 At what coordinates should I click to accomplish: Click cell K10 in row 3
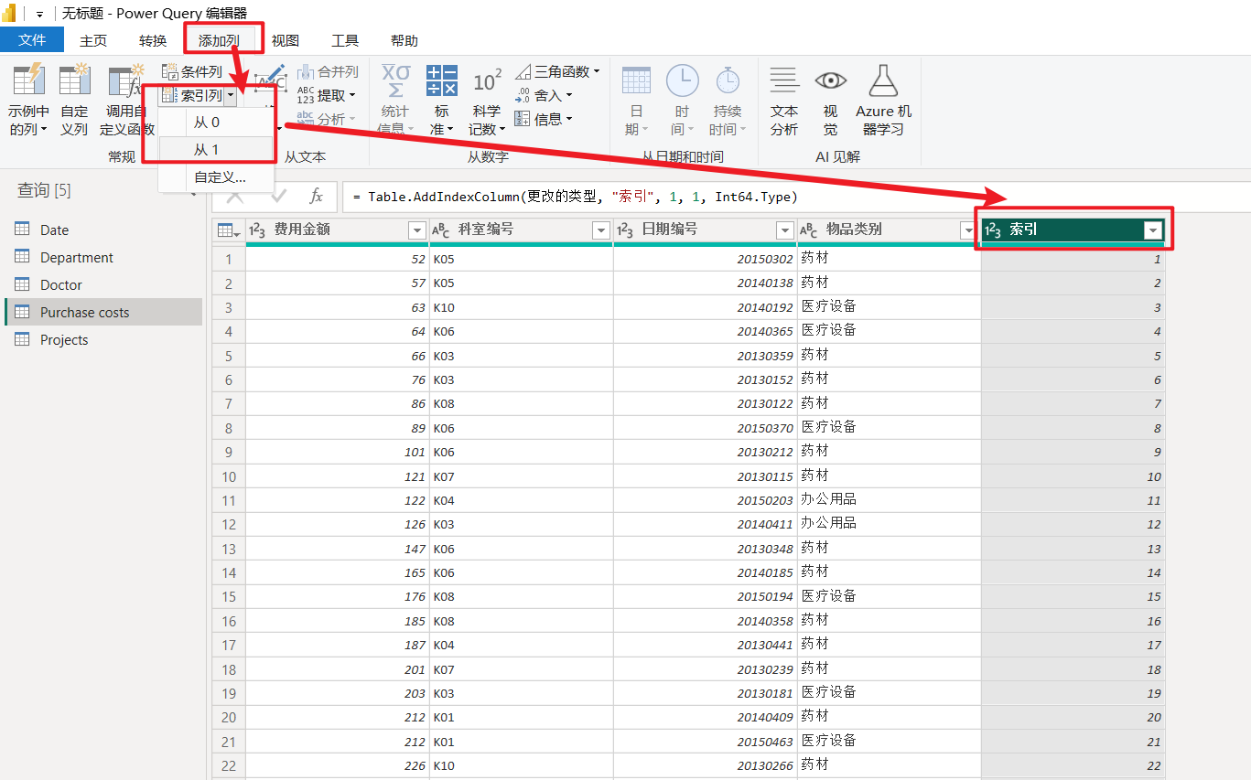pos(521,307)
